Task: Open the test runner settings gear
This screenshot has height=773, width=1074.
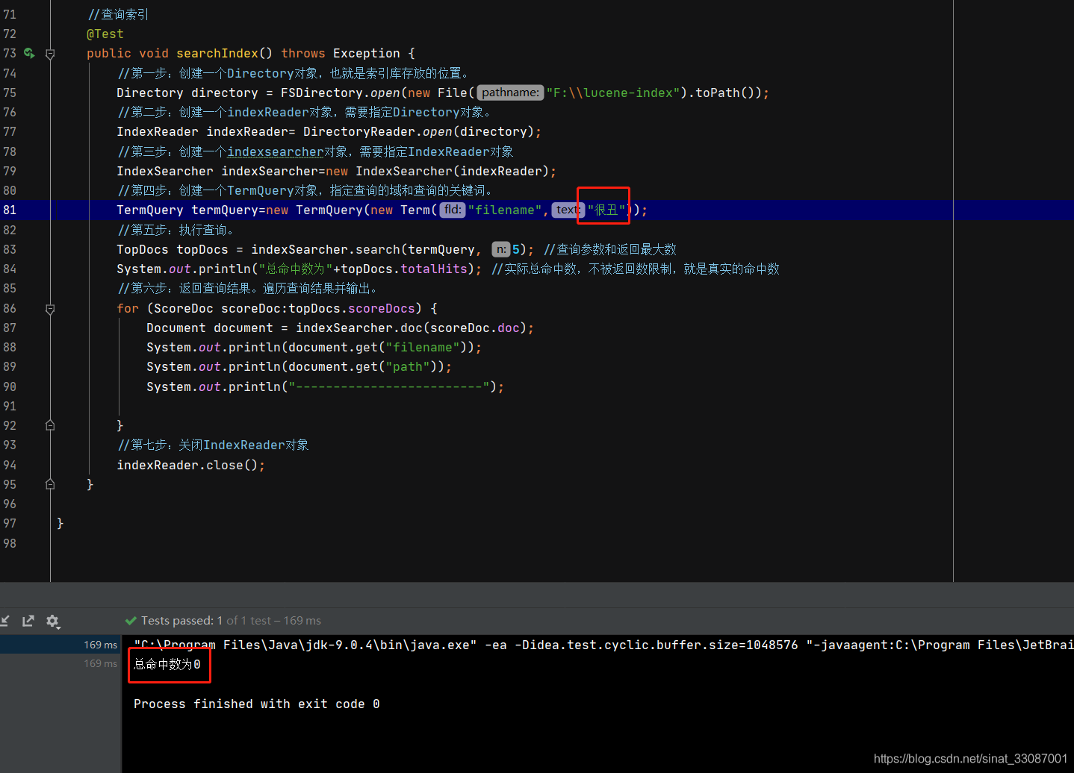Action: pos(52,621)
